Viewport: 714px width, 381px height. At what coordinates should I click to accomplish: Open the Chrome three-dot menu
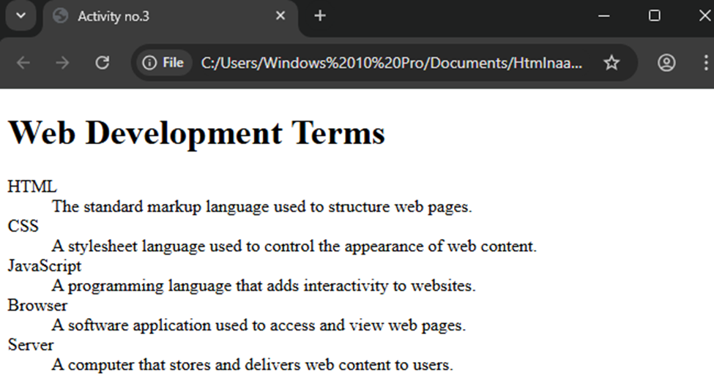coord(704,63)
